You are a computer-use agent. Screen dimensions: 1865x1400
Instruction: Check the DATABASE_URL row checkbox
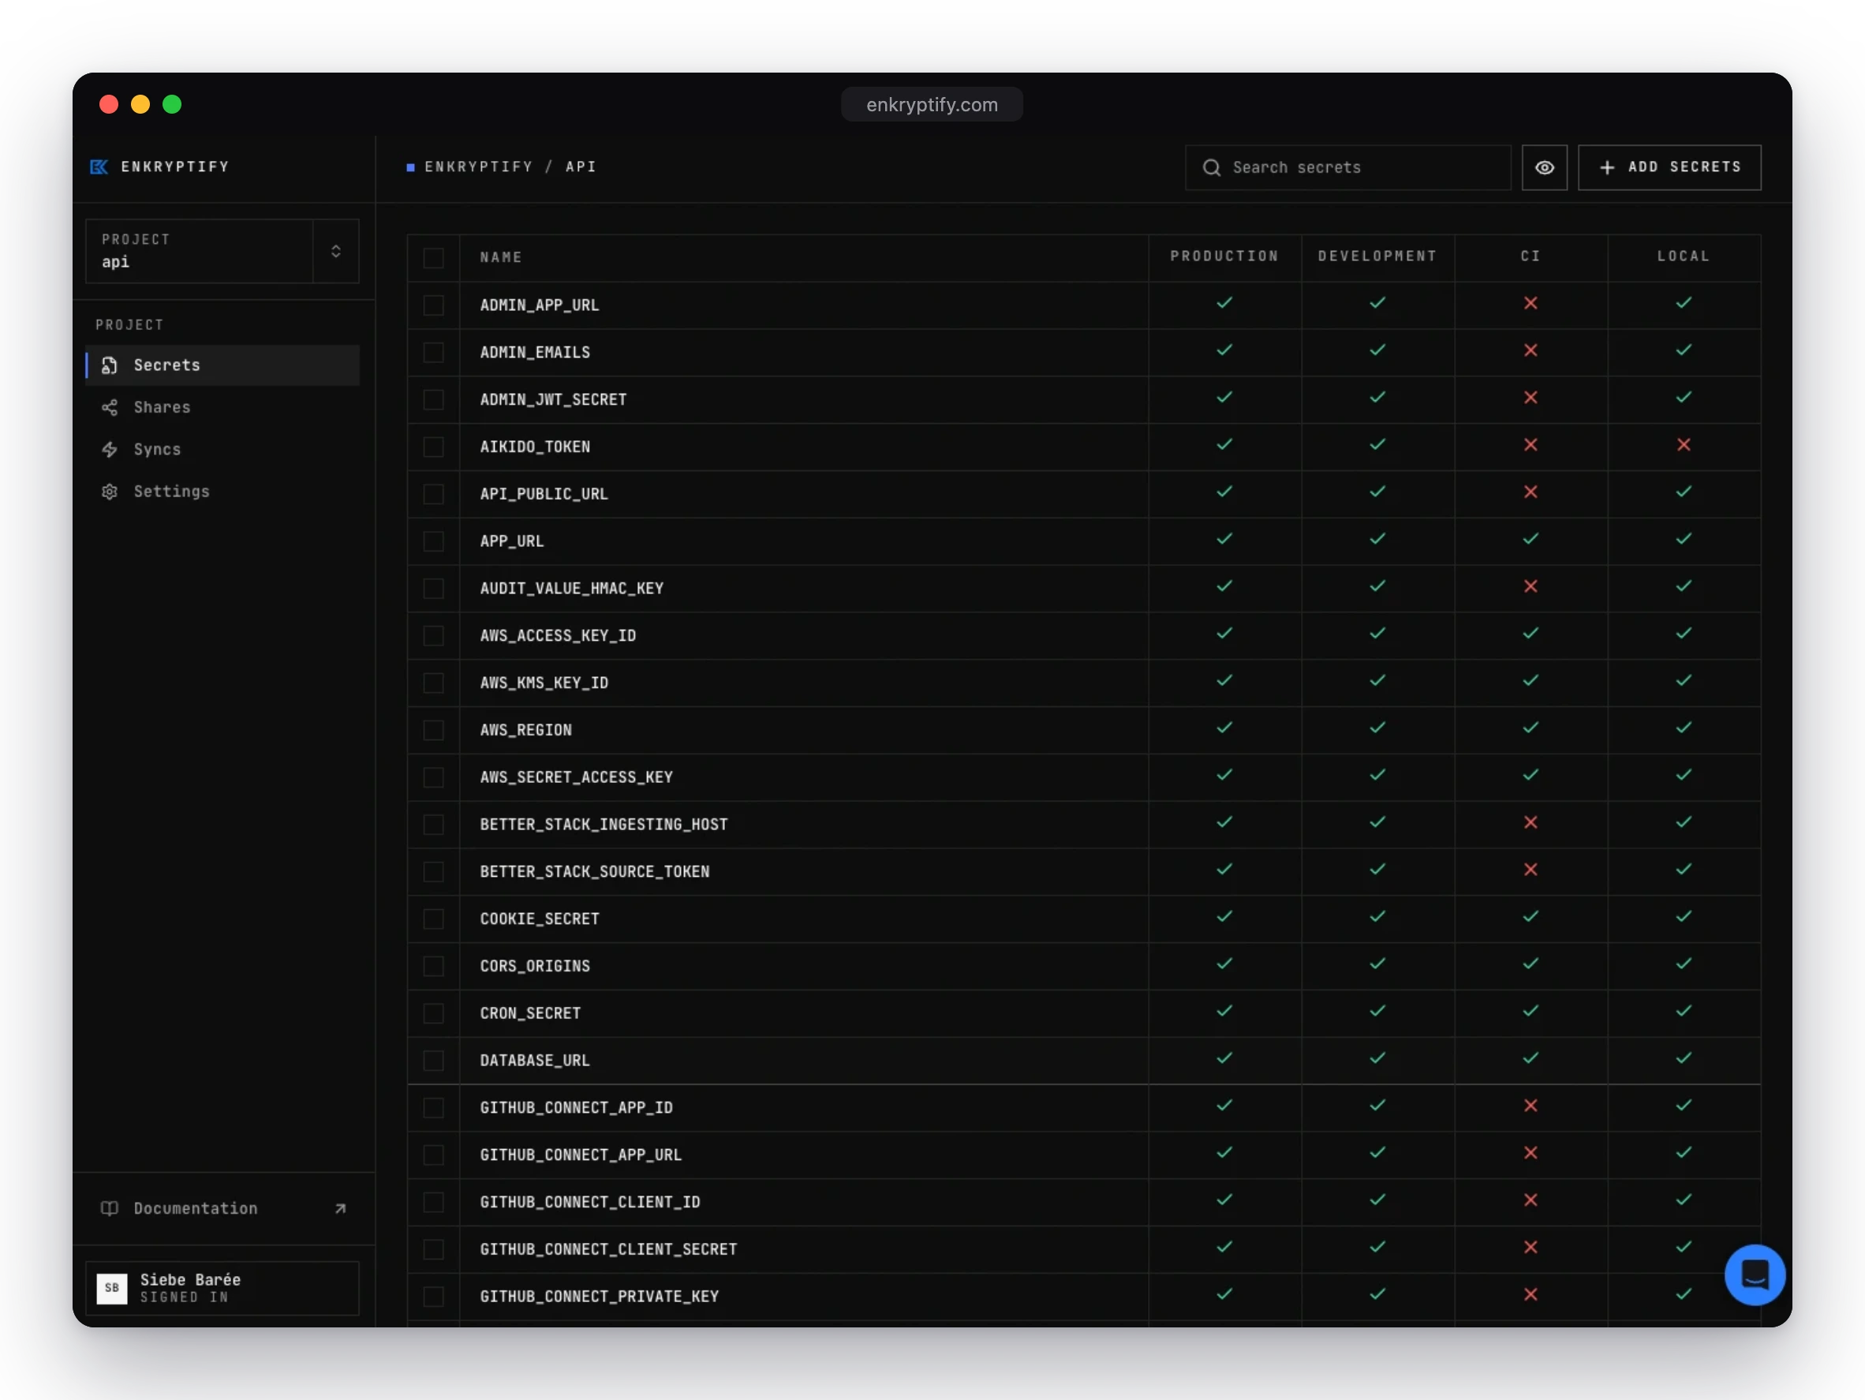pos(433,1061)
